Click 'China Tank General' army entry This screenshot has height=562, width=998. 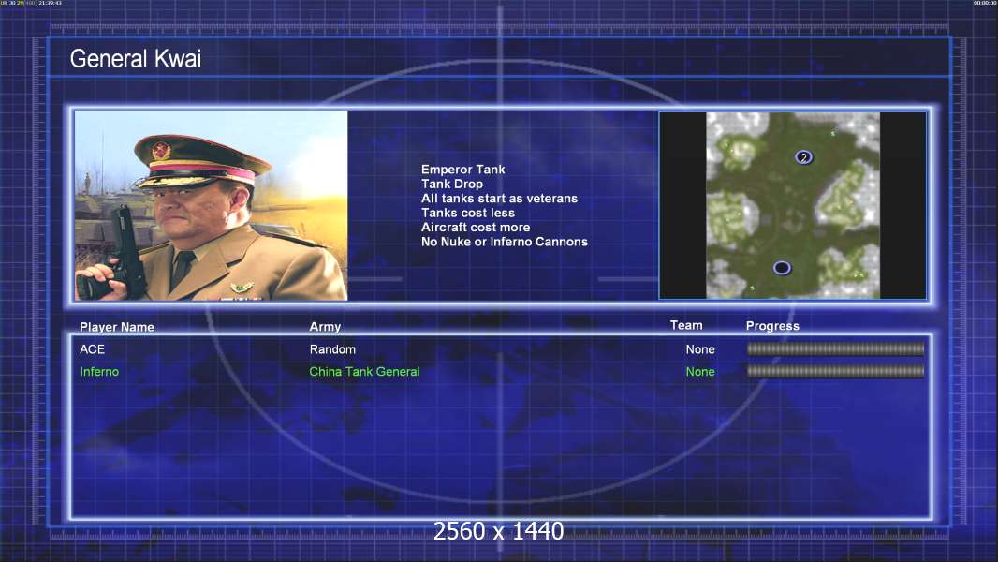click(x=364, y=372)
